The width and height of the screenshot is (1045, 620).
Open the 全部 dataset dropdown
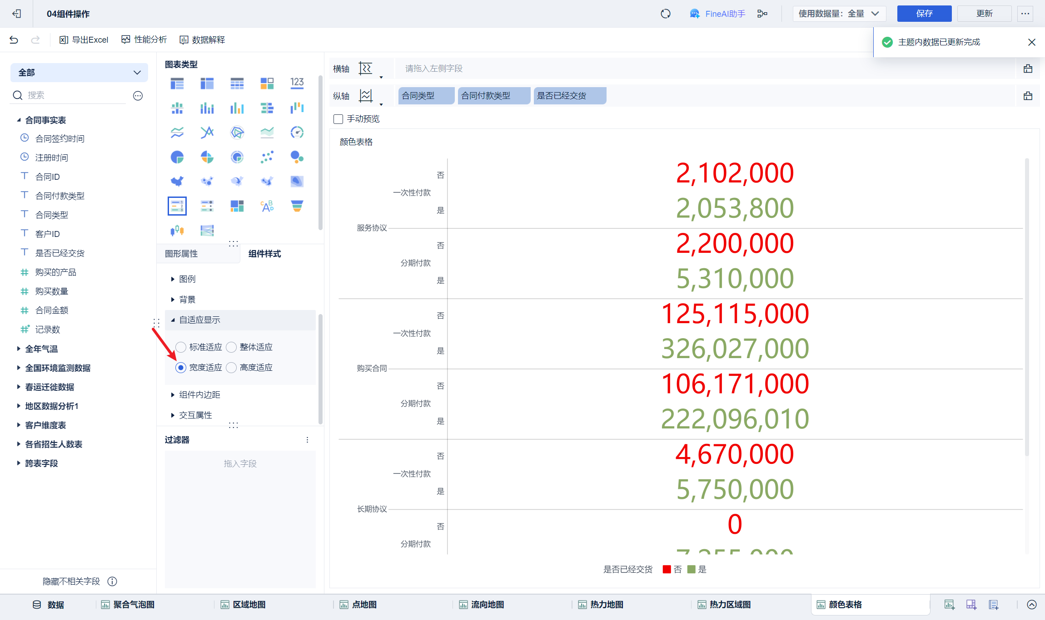pos(79,73)
